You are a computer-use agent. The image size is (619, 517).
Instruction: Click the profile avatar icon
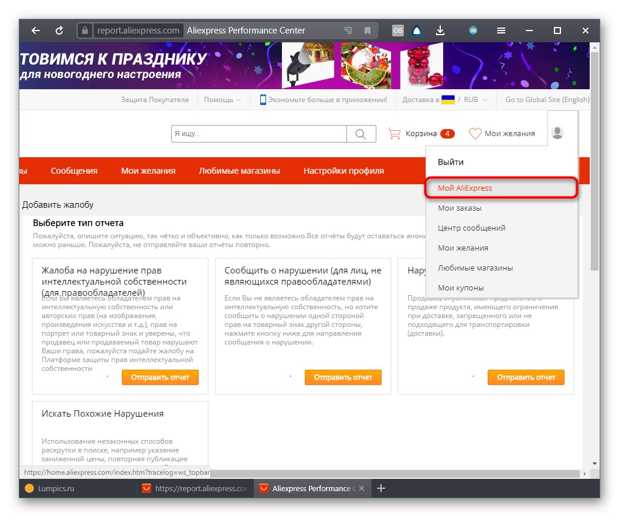pos(557,133)
